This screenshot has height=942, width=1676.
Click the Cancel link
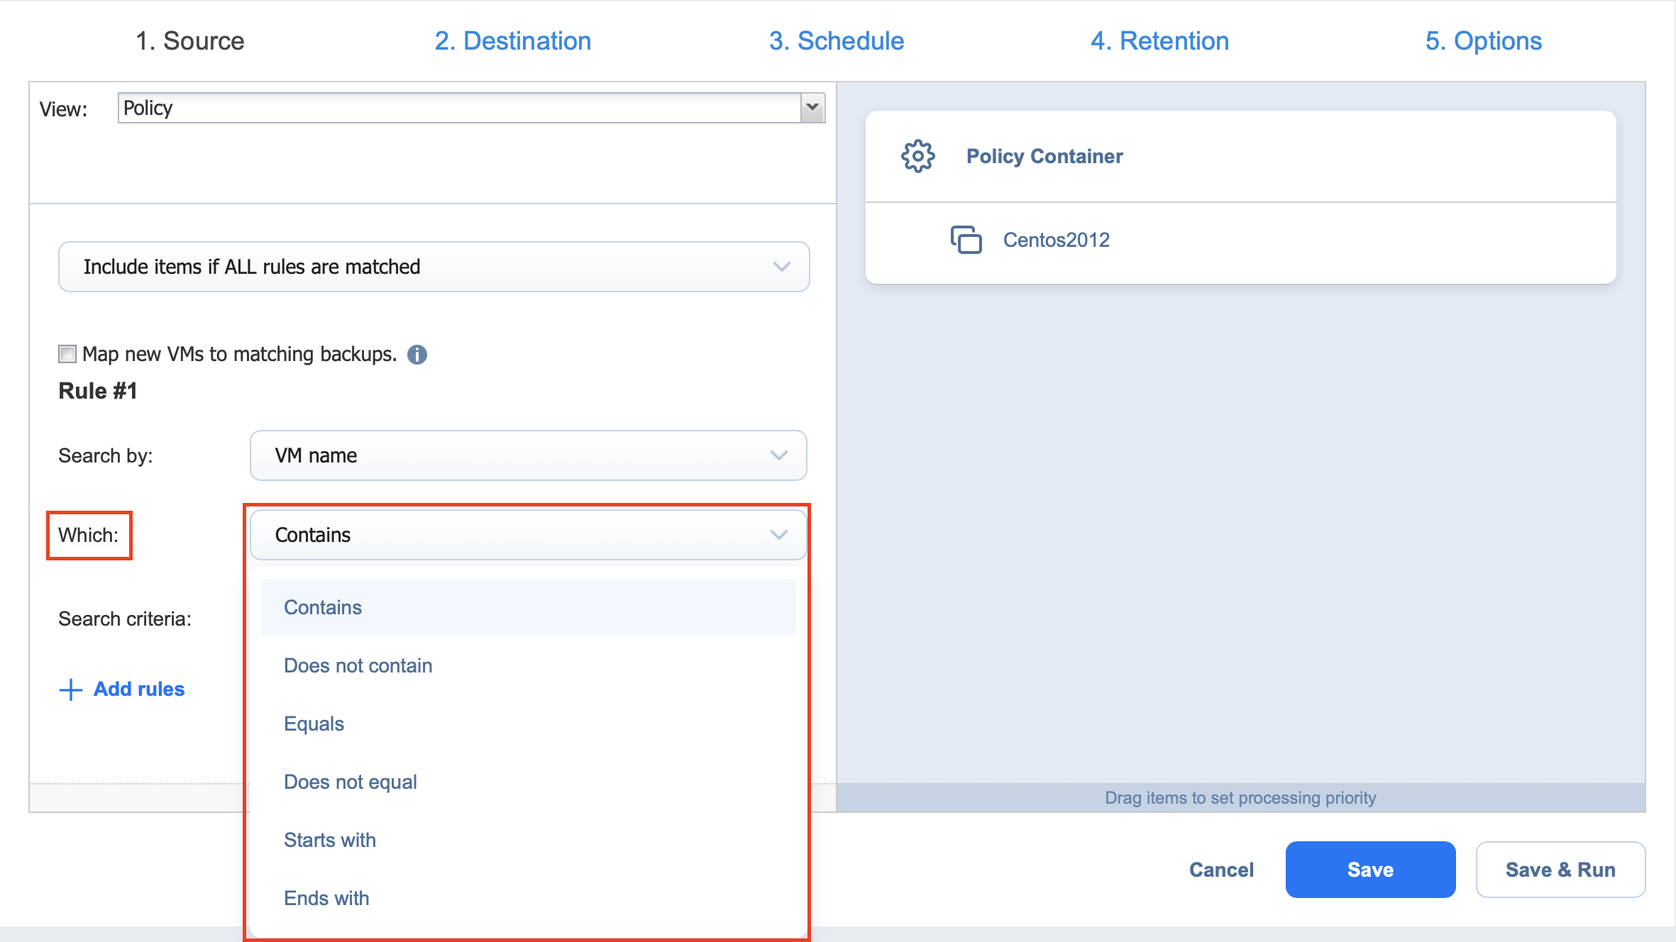(1221, 870)
